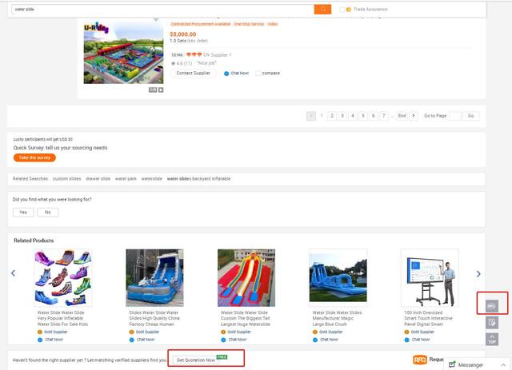Open the multi-slide collage product thumbnail
The image size is (512, 370).
tap(63, 277)
